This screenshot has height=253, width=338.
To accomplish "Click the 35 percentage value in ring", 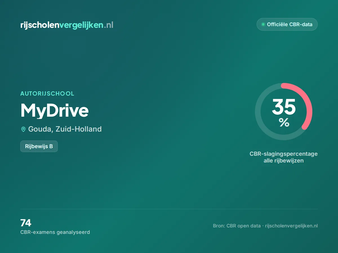I will pyautogui.click(x=284, y=107).
